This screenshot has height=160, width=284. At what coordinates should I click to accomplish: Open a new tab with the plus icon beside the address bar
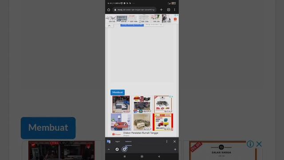[x=162, y=10]
